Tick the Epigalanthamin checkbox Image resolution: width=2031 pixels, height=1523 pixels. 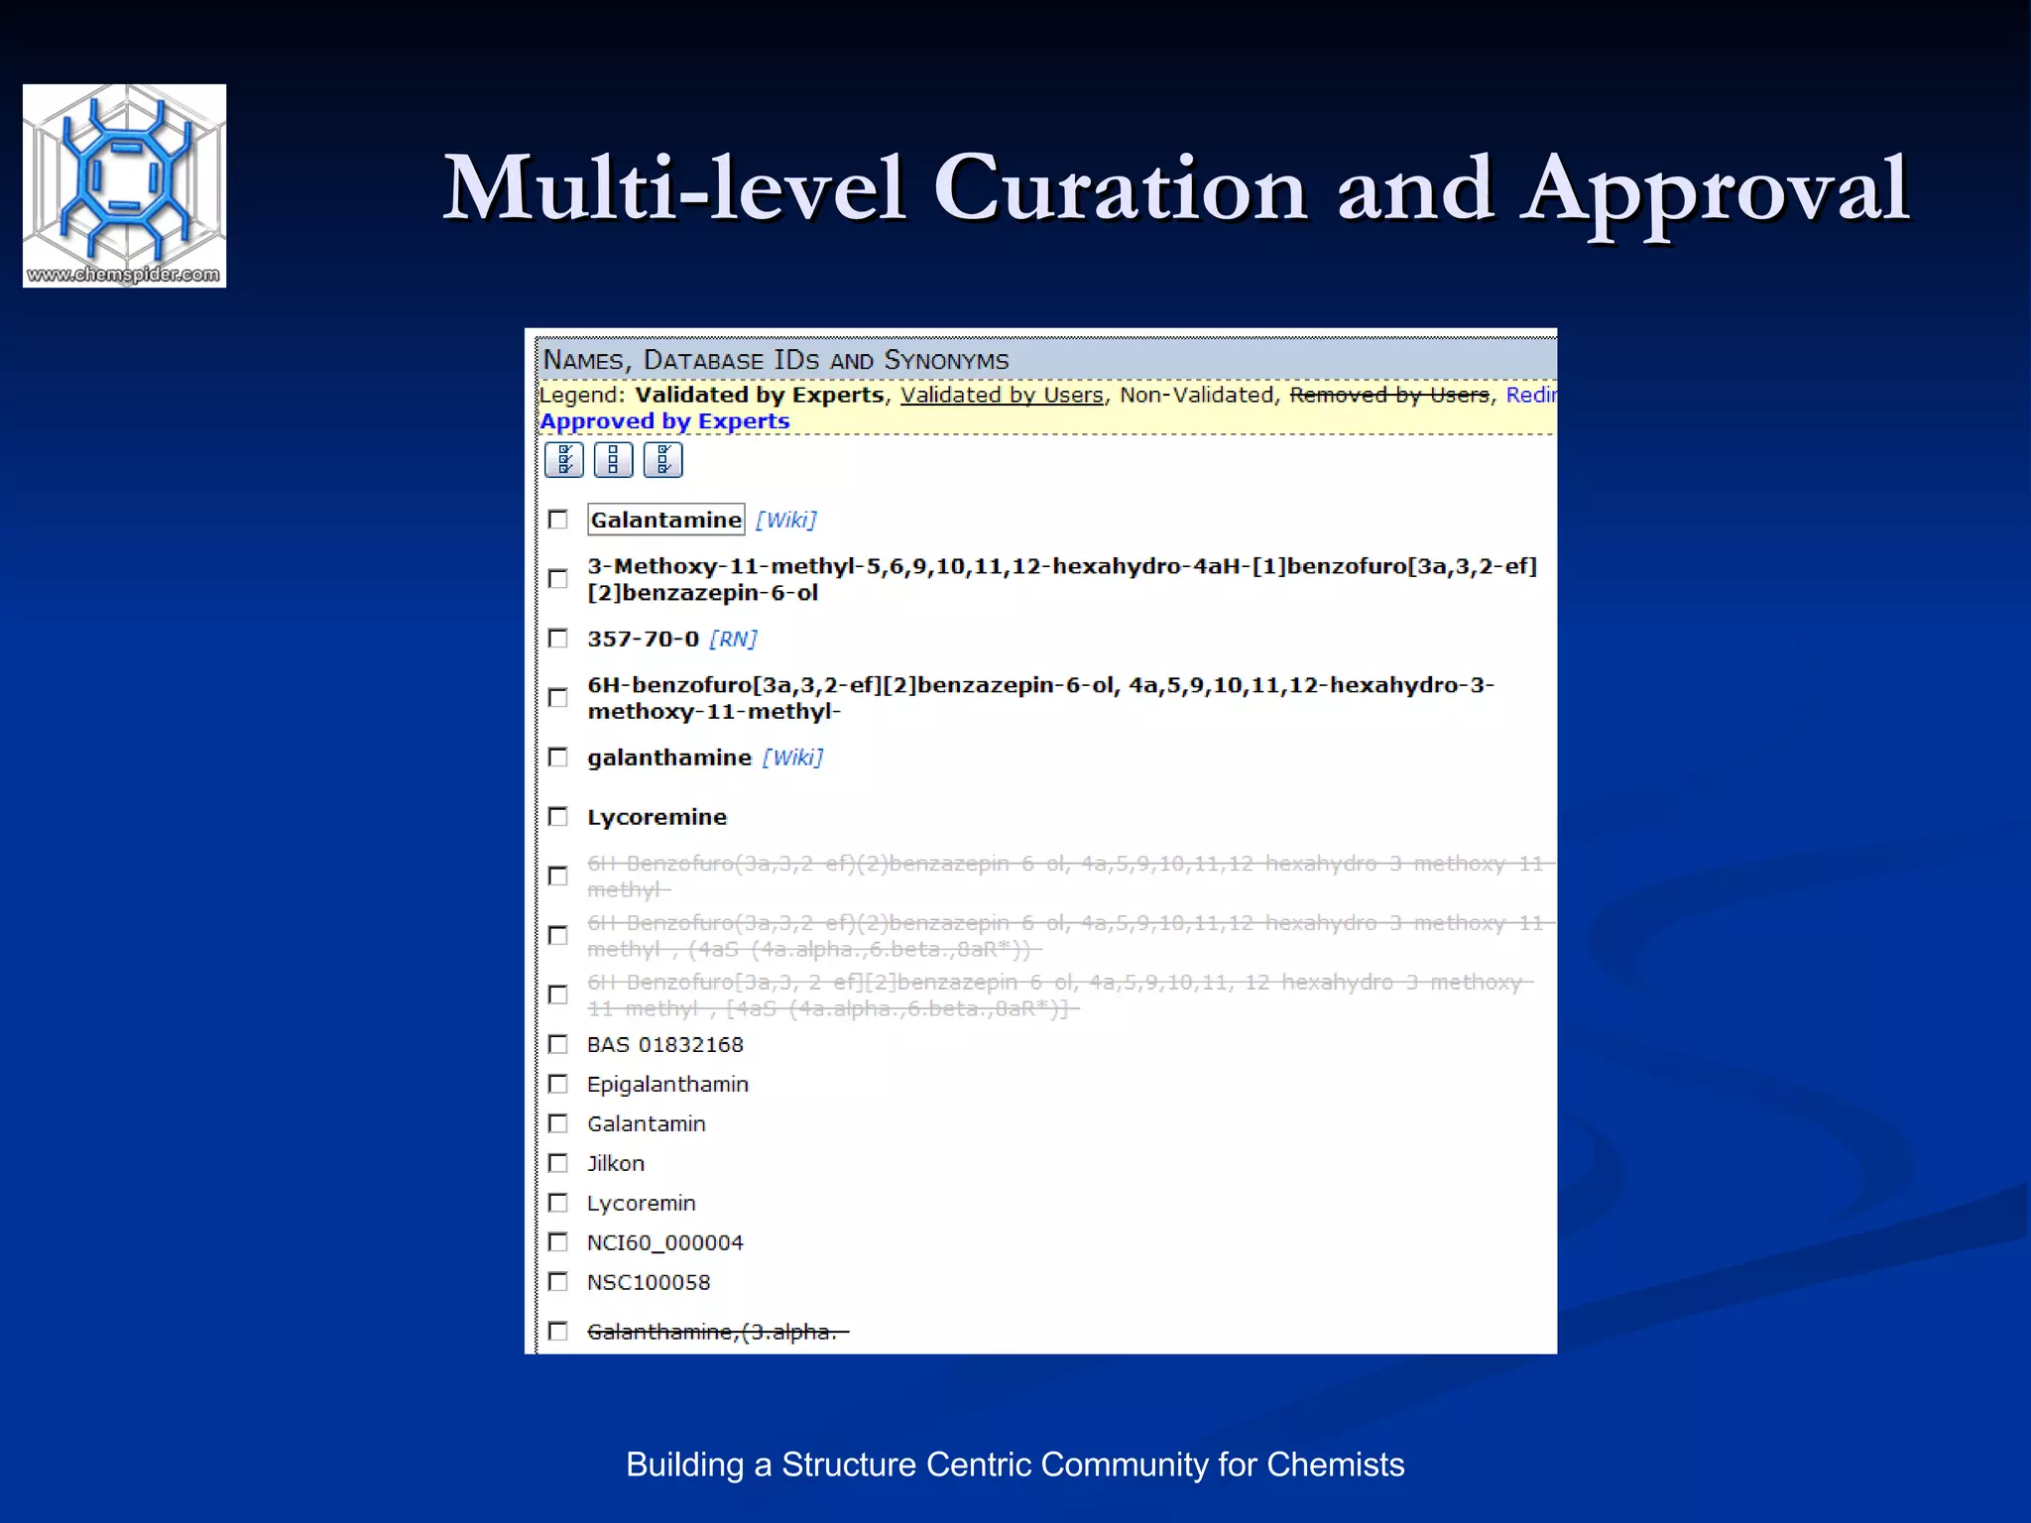click(x=558, y=1084)
